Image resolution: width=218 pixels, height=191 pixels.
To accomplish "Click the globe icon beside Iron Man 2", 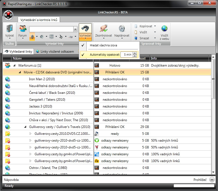I will coord(8,79).
